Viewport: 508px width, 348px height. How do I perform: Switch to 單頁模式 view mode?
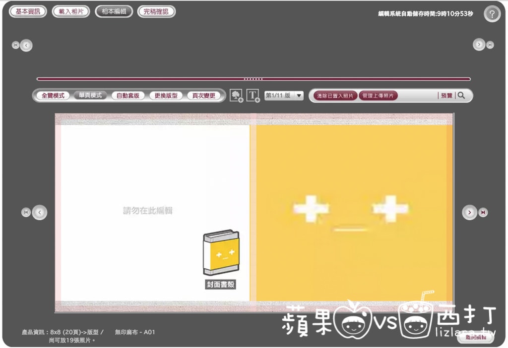(90, 96)
